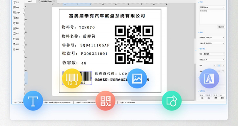
Task: Click the Y position input field
Action: tap(208, 95)
